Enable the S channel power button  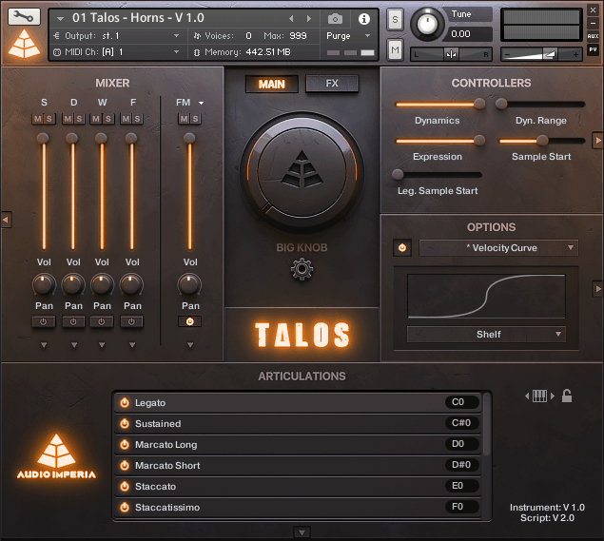pyautogui.click(x=44, y=321)
